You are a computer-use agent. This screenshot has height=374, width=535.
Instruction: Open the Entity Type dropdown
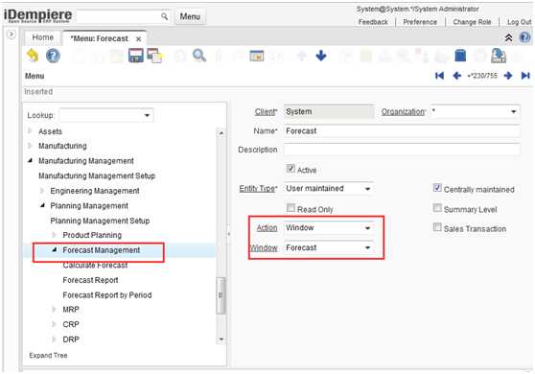tap(367, 189)
